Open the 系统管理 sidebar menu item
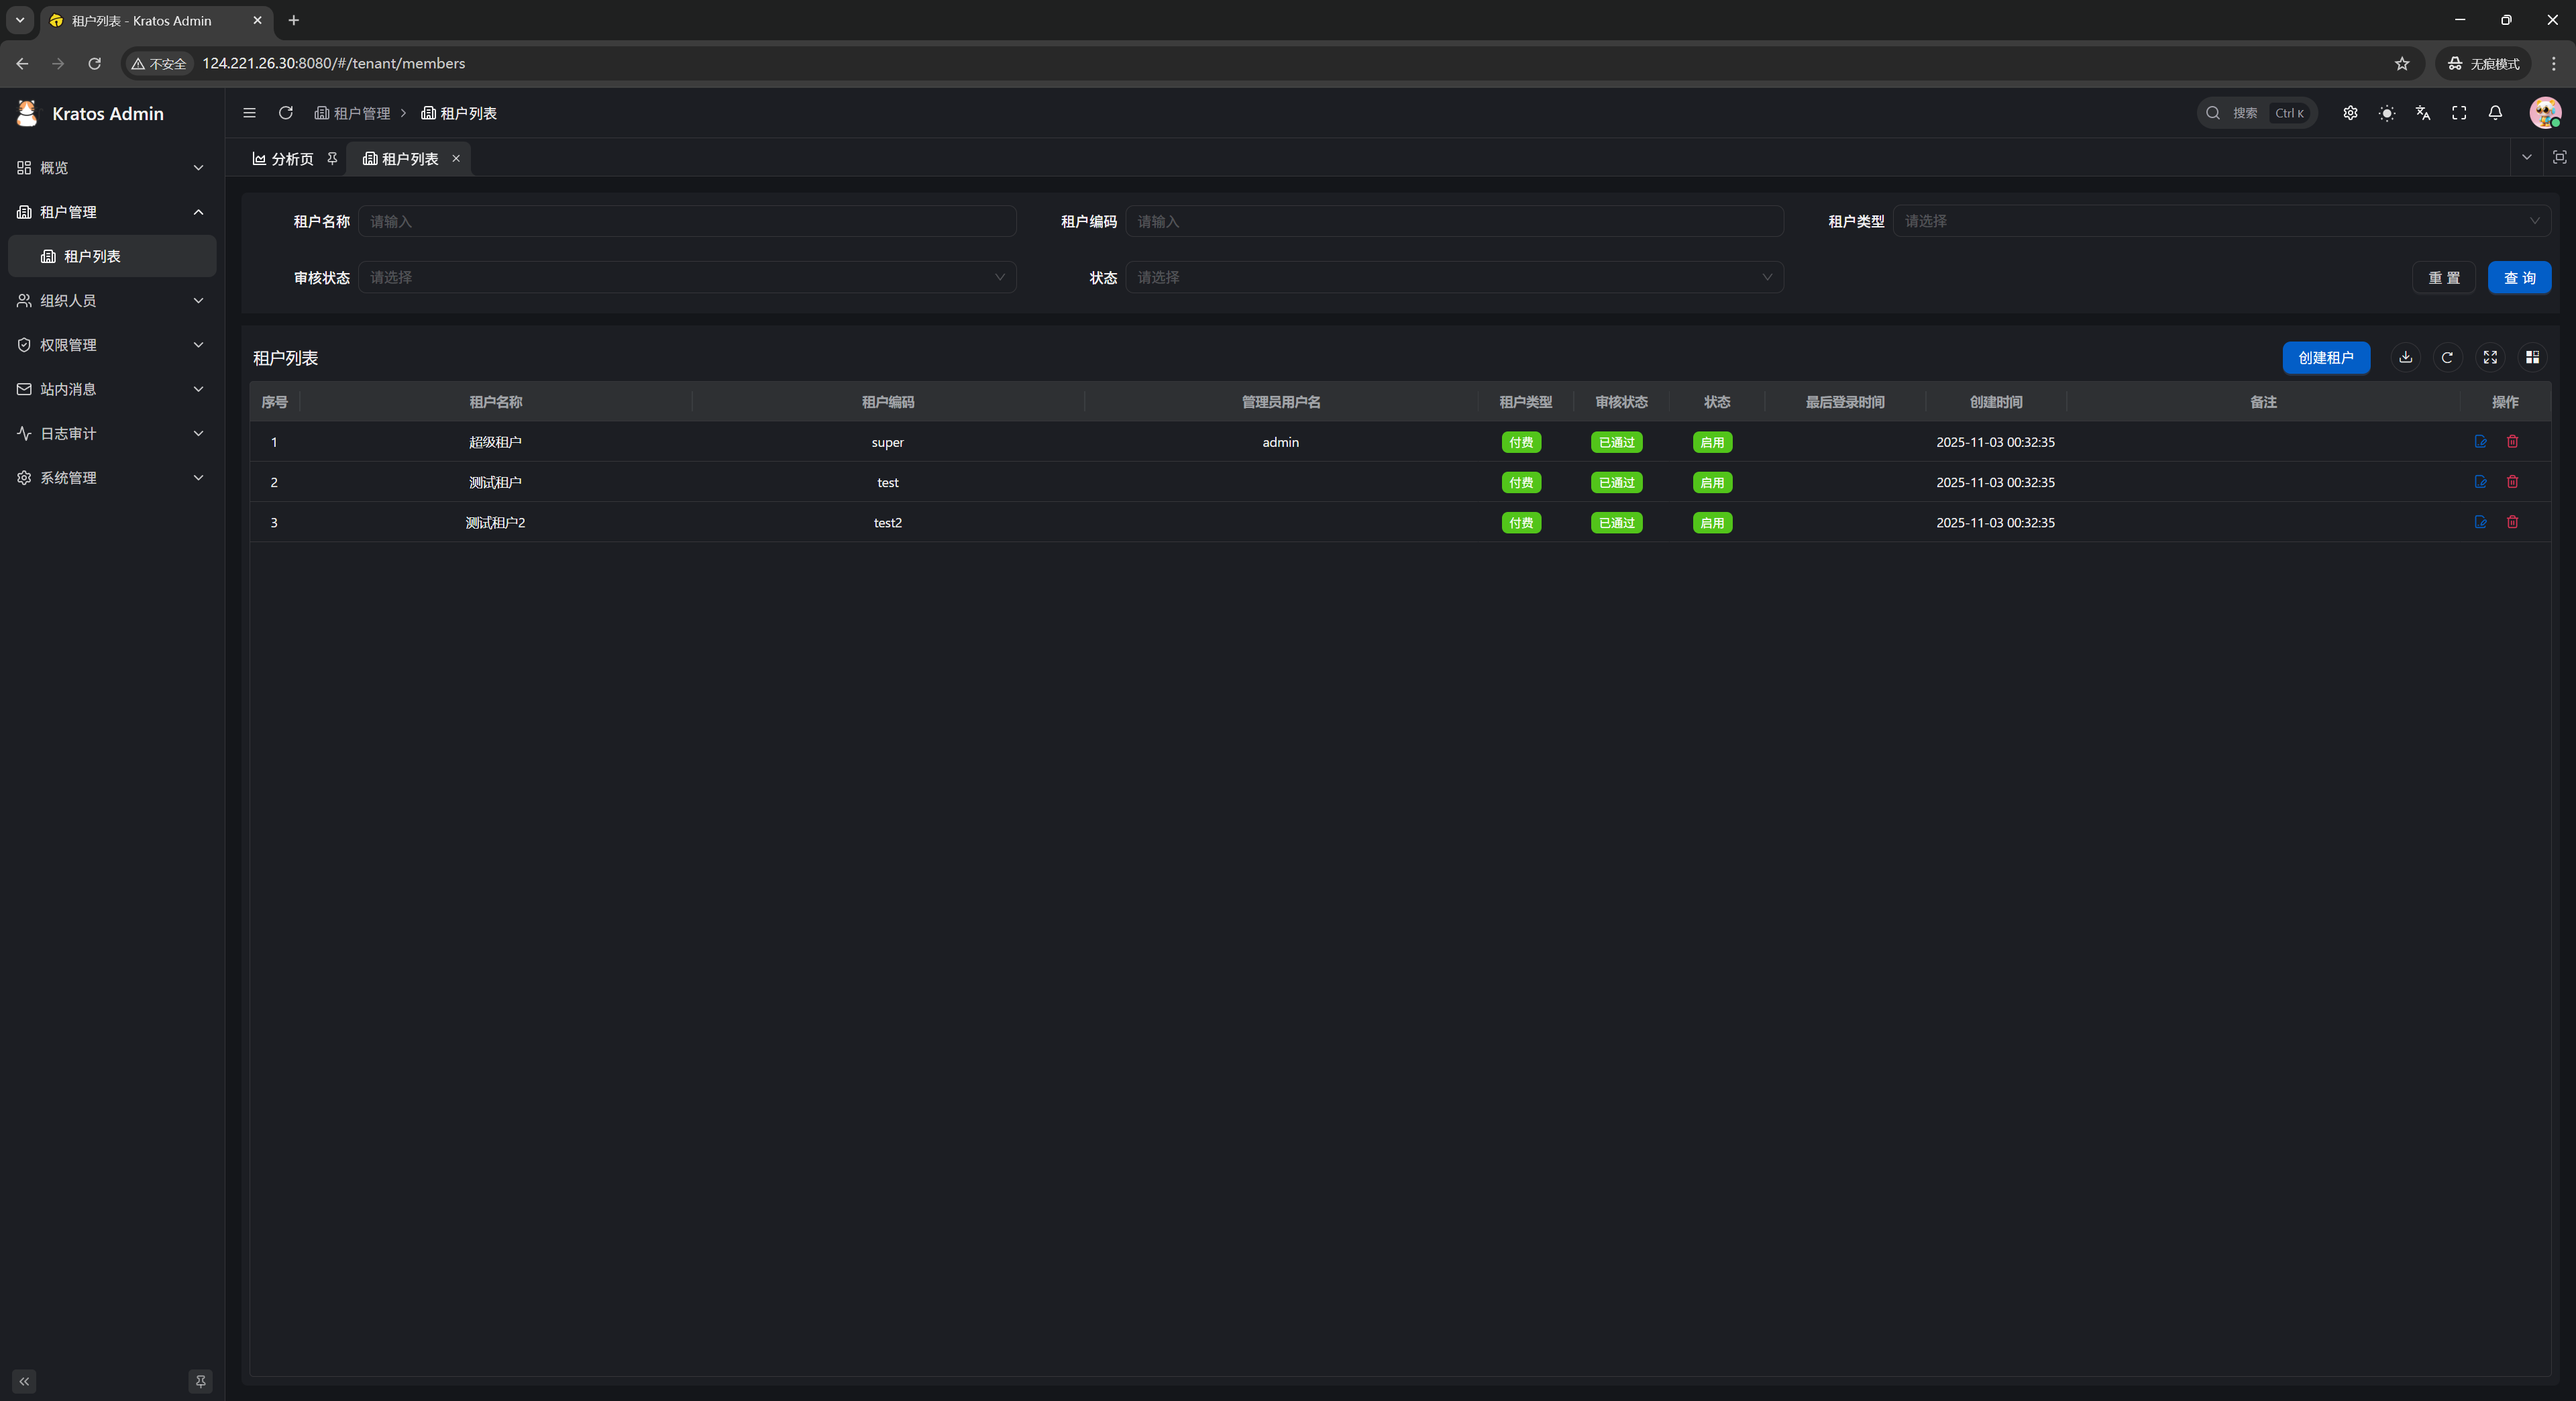Viewport: 2576px width, 1401px height. tap(110, 478)
